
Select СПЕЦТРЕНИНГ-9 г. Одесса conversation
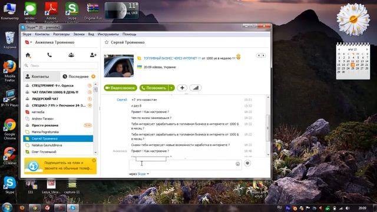click(x=58, y=85)
